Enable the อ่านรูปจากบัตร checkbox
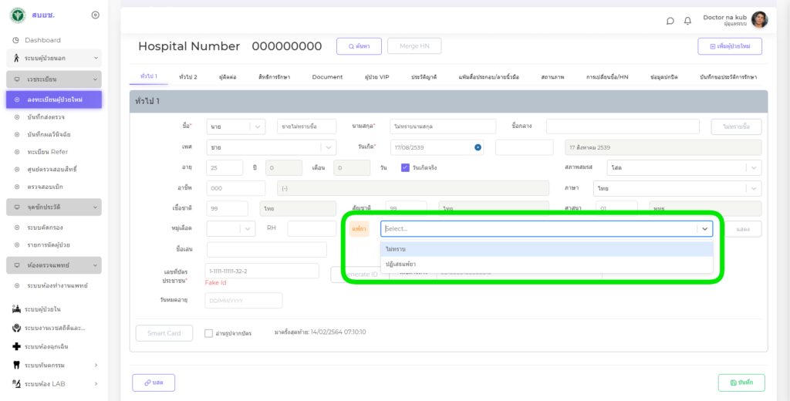 (208, 333)
